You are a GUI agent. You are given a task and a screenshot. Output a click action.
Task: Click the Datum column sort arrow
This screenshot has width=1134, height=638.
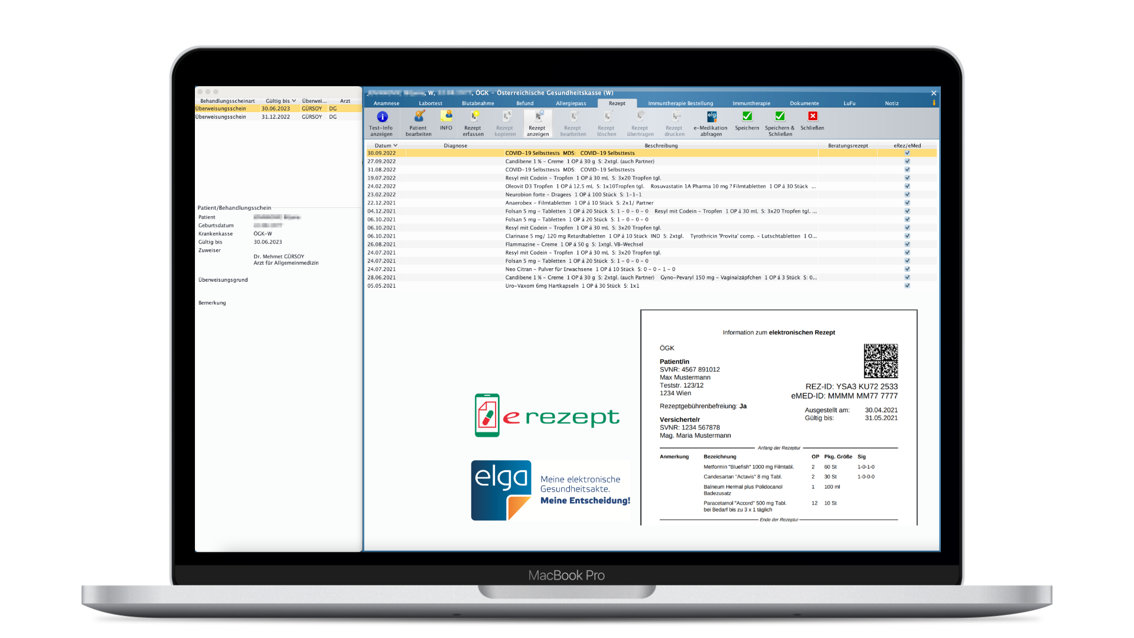[x=395, y=145]
